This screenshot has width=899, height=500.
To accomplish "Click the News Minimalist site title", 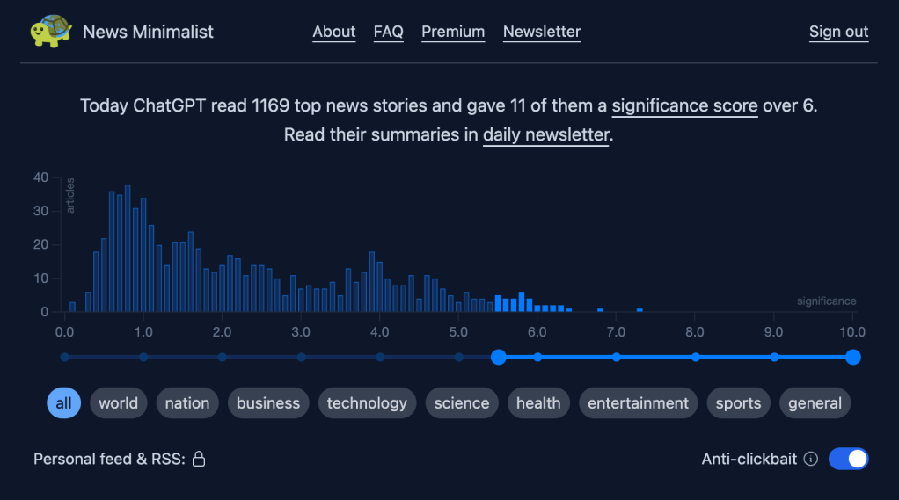I will (x=148, y=32).
